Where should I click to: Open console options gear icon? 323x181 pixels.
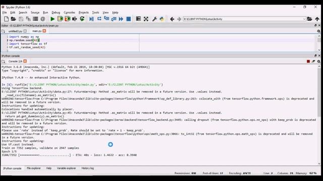pos(318,61)
